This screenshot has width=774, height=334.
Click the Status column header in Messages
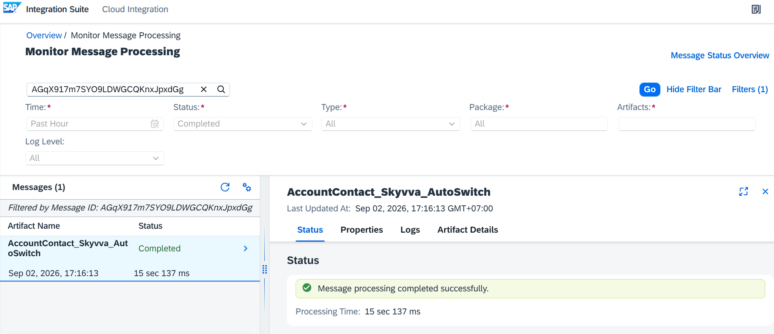pos(150,226)
